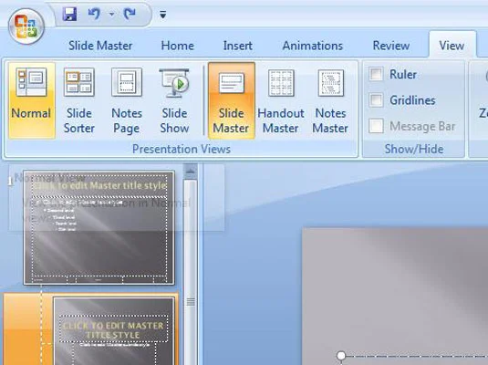Customize Quick Access Toolbar dropdown

pyautogui.click(x=162, y=15)
